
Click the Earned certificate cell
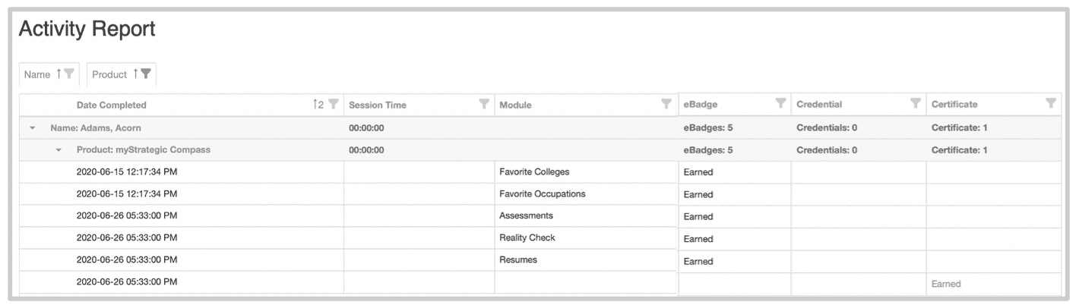946,284
